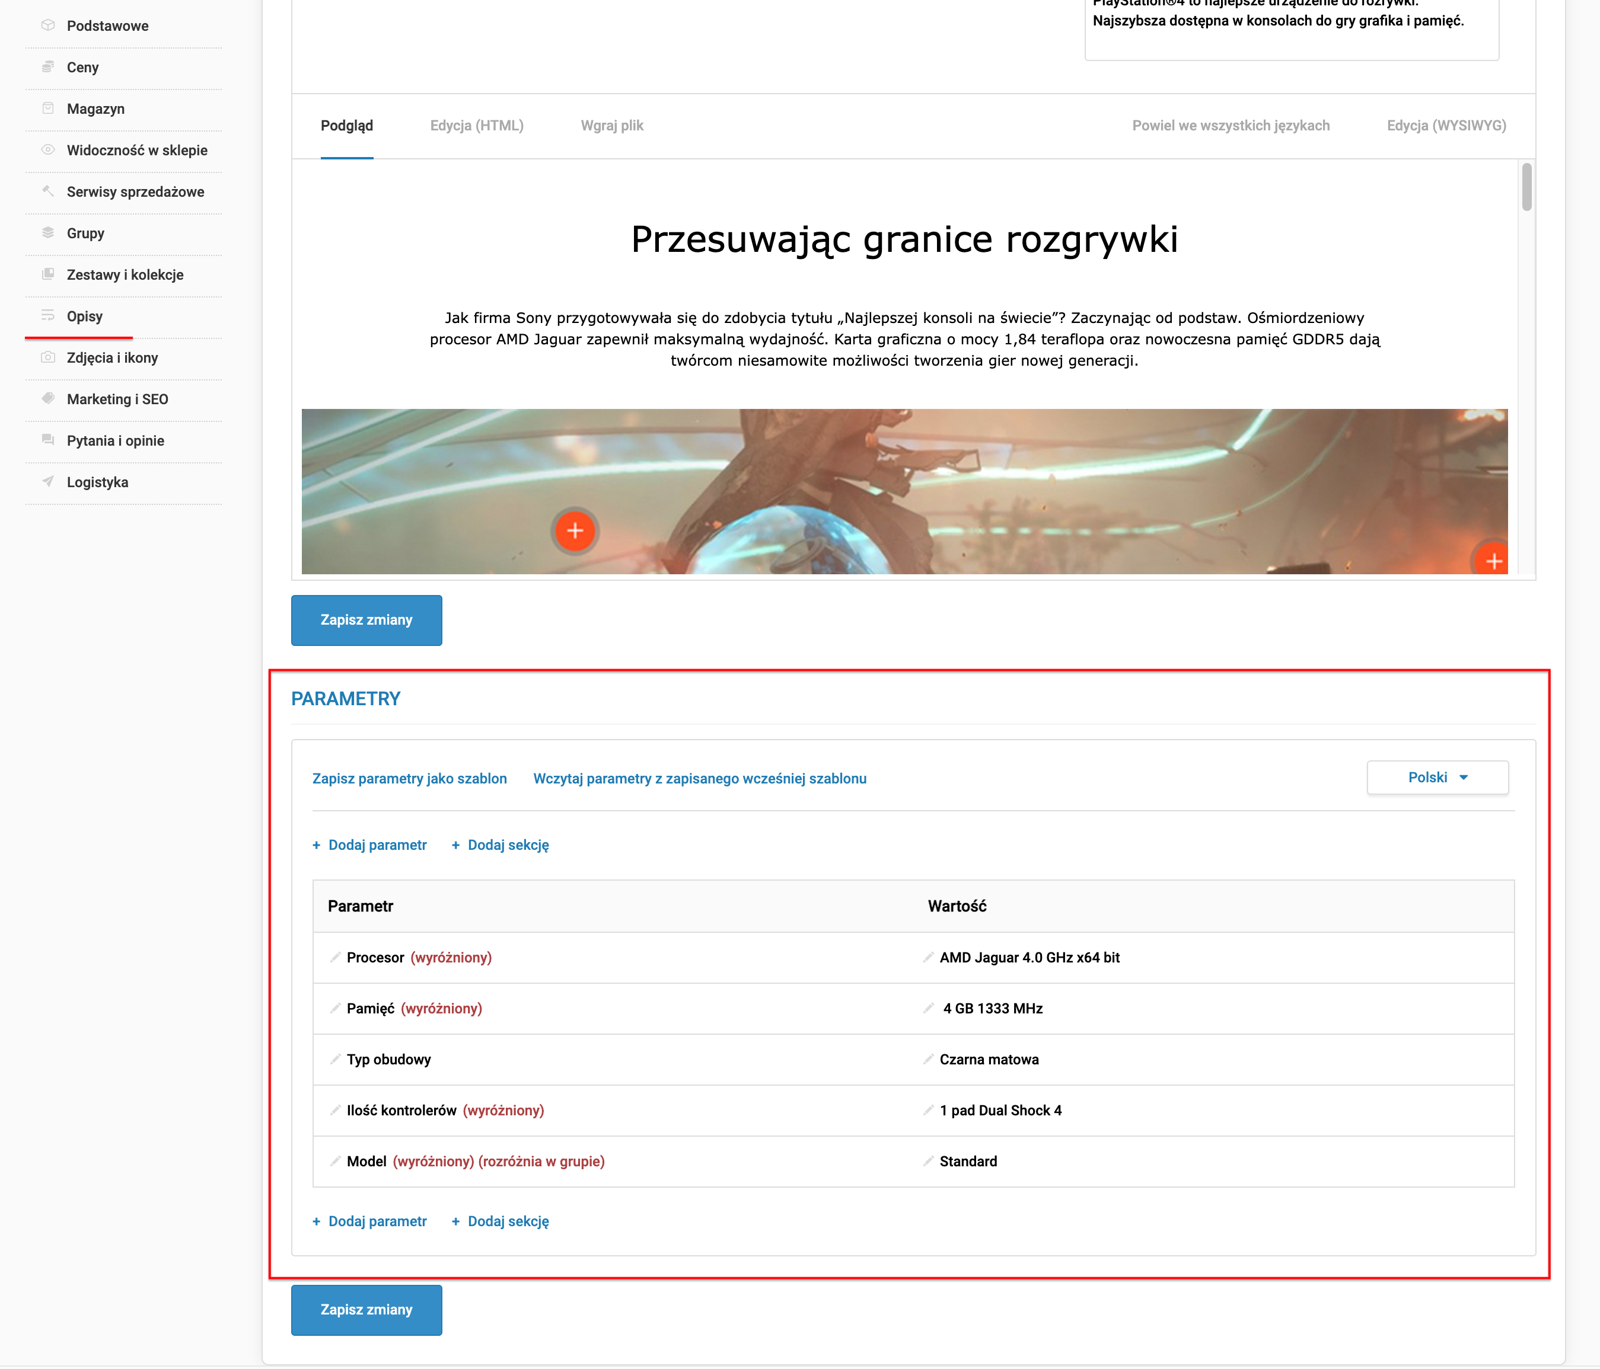This screenshot has height=1369, width=1600.
Task: Click pencil icon beside Standard value
Action: (928, 1160)
